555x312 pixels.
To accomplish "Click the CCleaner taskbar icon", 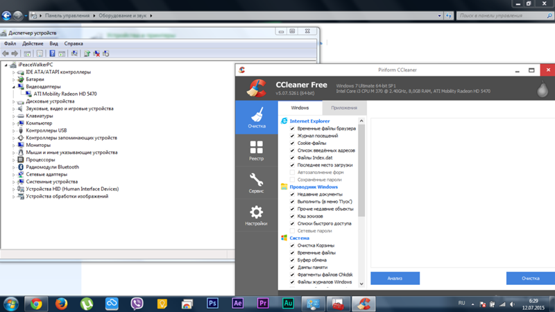I will (364, 304).
